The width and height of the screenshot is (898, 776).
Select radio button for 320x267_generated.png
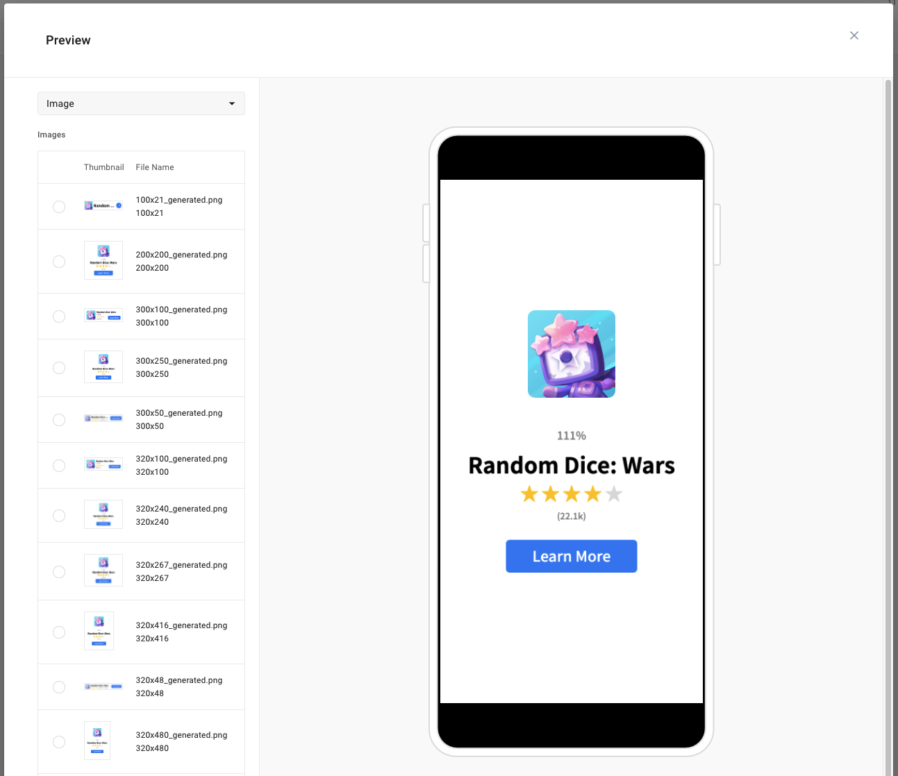59,572
